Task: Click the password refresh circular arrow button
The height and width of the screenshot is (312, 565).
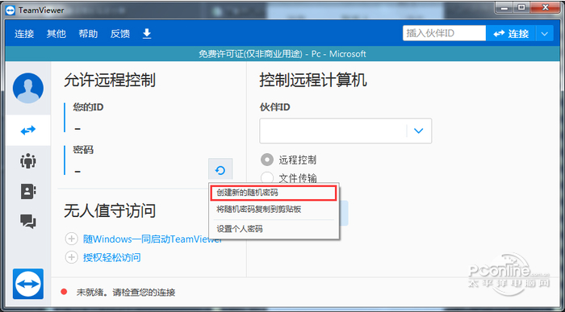Action: click(220, 170)
